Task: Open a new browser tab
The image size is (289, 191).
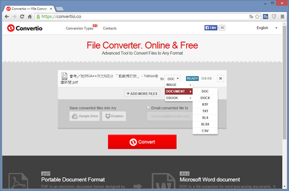Action: coord(60,9)
